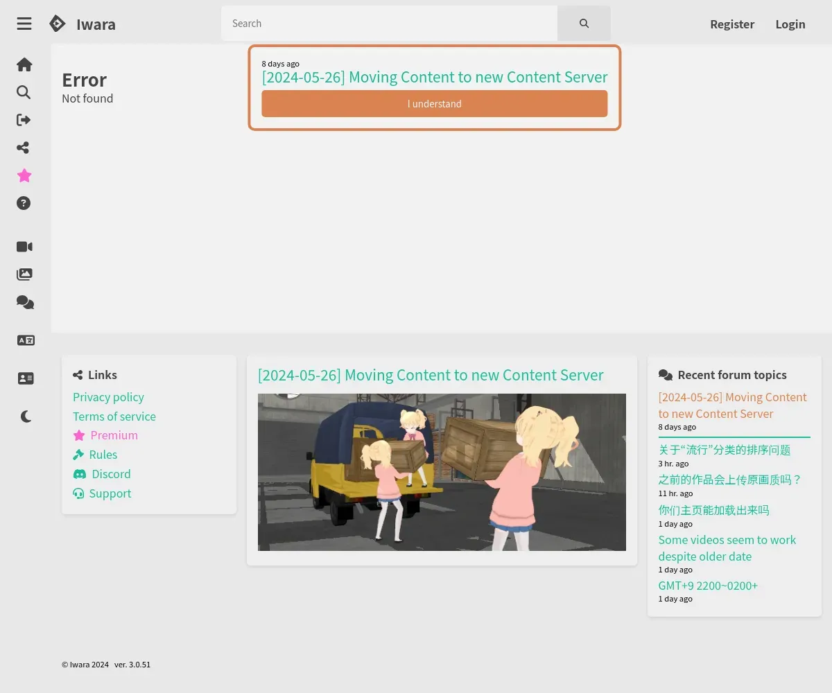Image resolution: width=832 pixels, height=693 pixels.
Task: Open Forum chat bubbles icon
Action: pos(25,302)
